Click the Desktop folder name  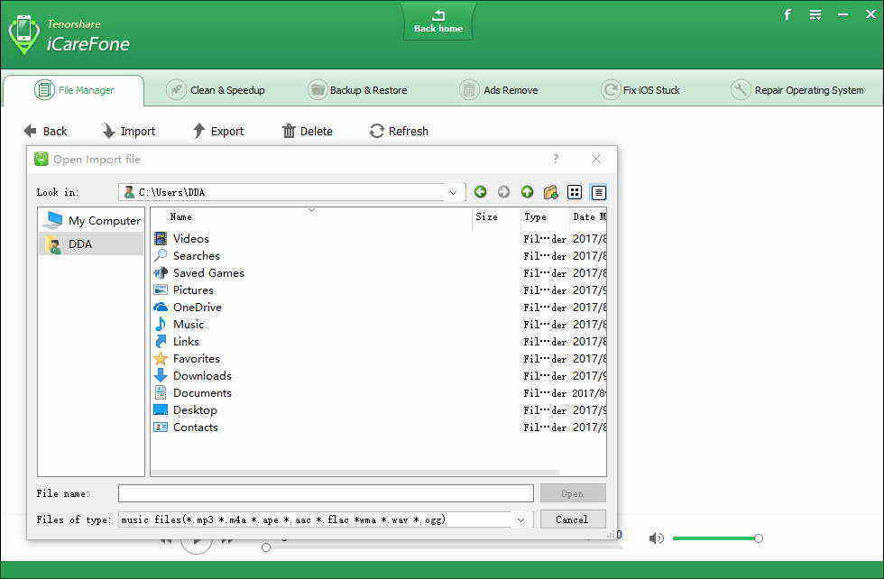click(195, 409)
